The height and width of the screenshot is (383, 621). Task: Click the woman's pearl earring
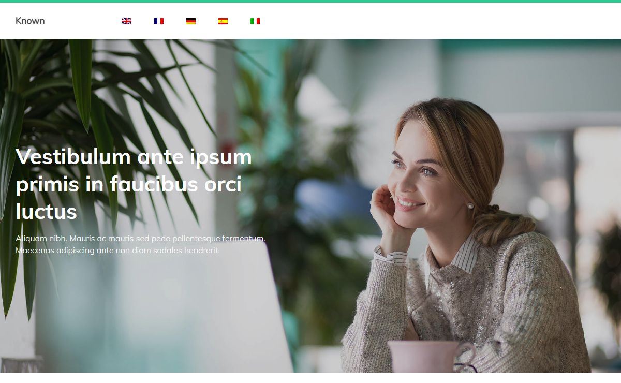pos(470,206)
